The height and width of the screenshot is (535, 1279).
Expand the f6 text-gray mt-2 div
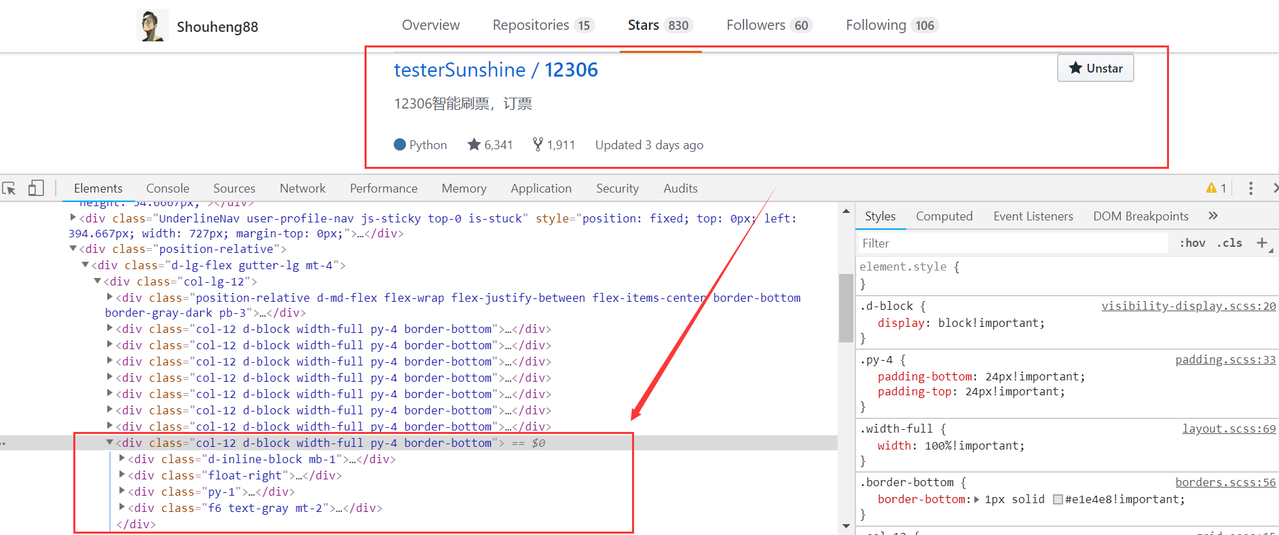(x=122, y=507)
